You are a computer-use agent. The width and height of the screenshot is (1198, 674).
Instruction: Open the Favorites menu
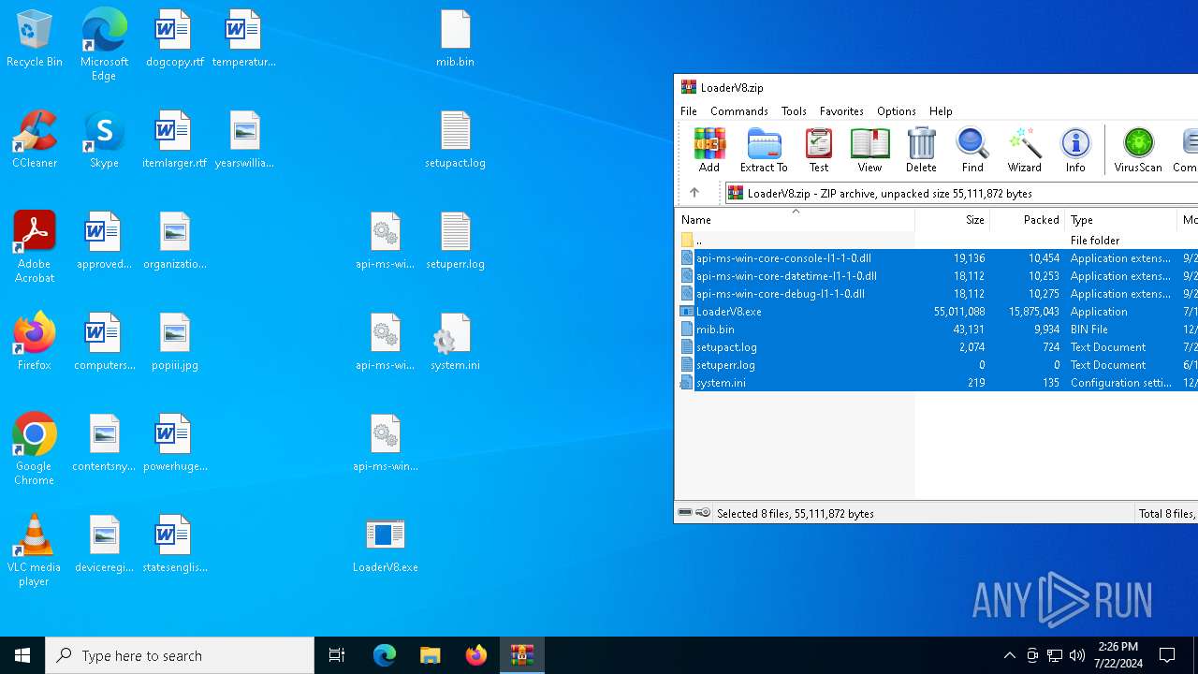(x=841, y=110)
